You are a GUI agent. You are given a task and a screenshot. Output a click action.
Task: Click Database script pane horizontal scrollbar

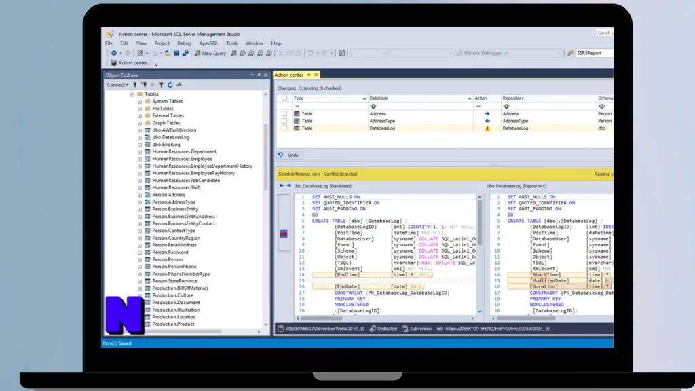pos(322,318)
